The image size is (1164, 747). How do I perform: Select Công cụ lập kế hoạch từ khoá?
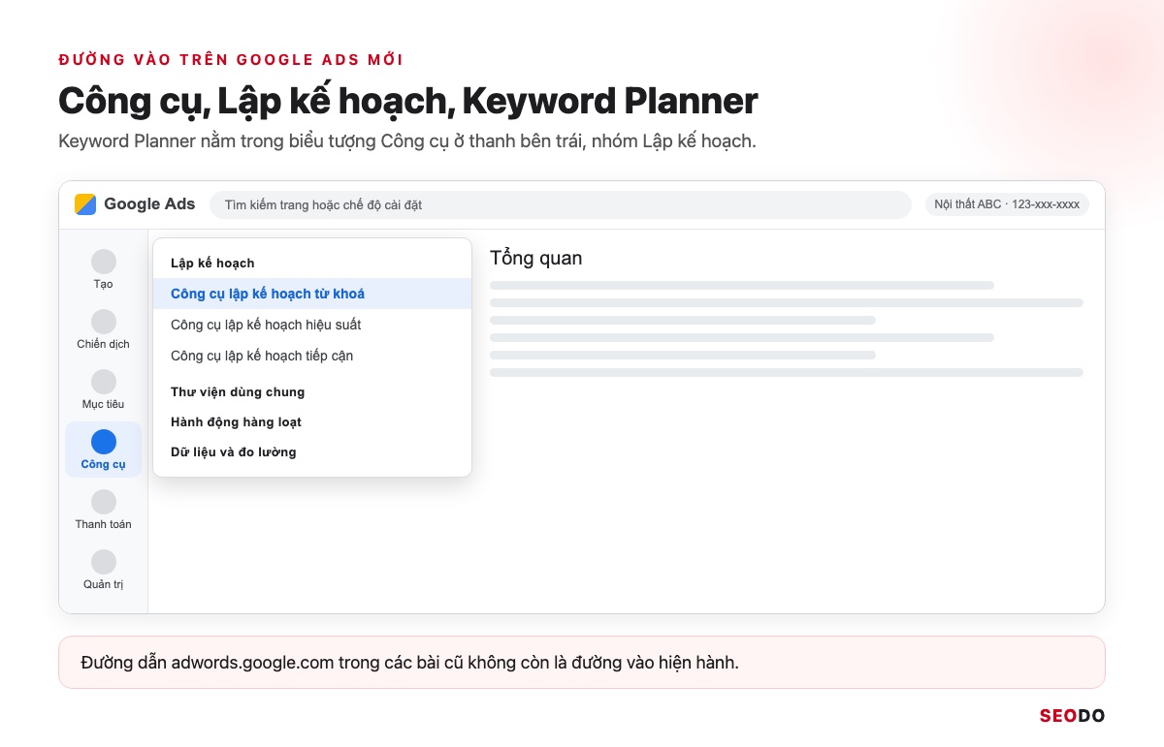[312, 294]
